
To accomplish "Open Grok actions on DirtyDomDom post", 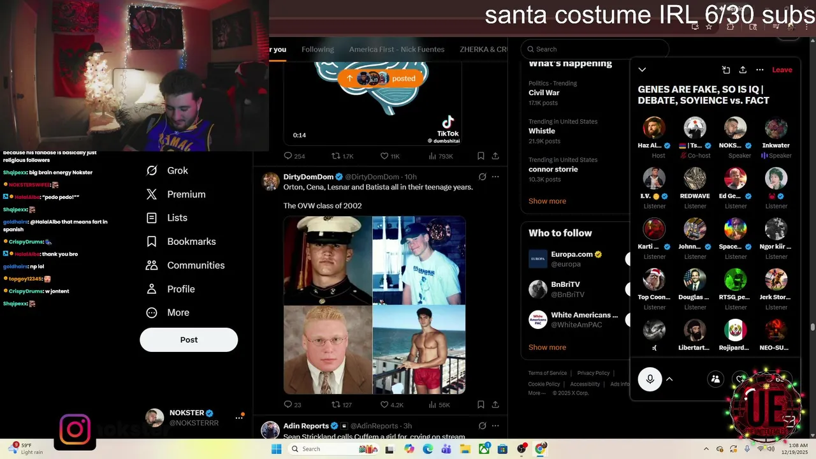I will click(x=482, y=177).
